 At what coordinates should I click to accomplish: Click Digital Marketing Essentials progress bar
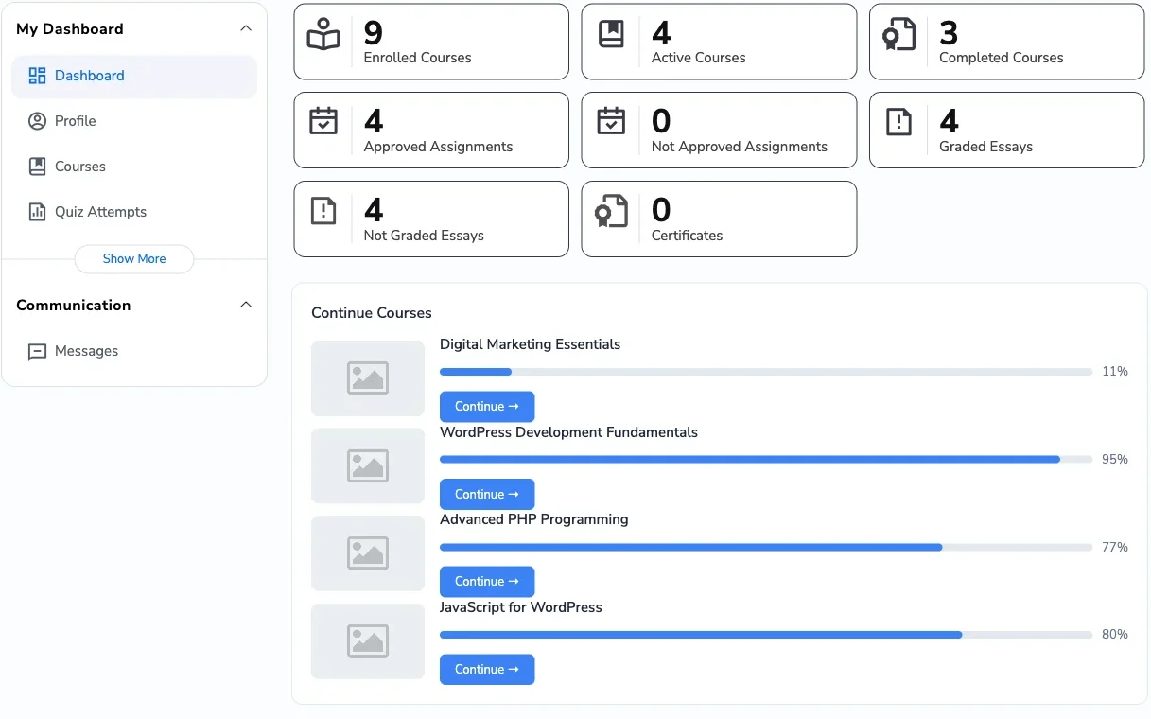click(766, 372)
